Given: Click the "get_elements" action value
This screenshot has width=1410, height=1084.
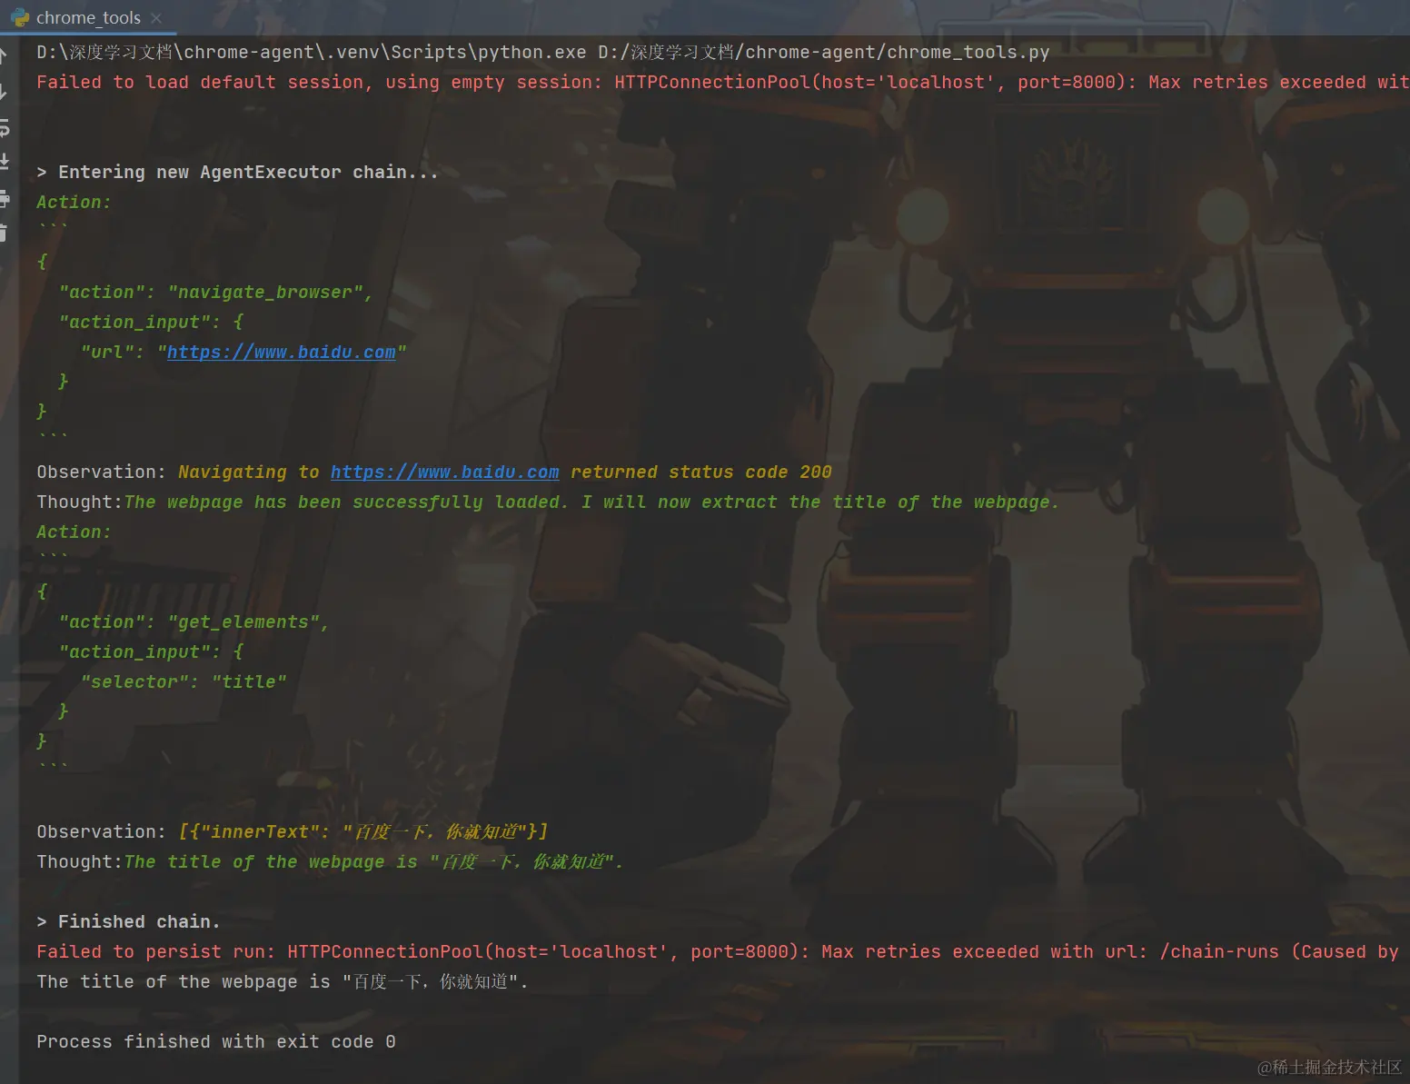Looking at the screenshot, I should point(243,622).
